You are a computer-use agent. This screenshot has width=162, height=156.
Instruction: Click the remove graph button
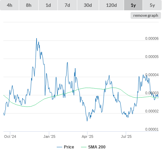[x=146, y=15]
